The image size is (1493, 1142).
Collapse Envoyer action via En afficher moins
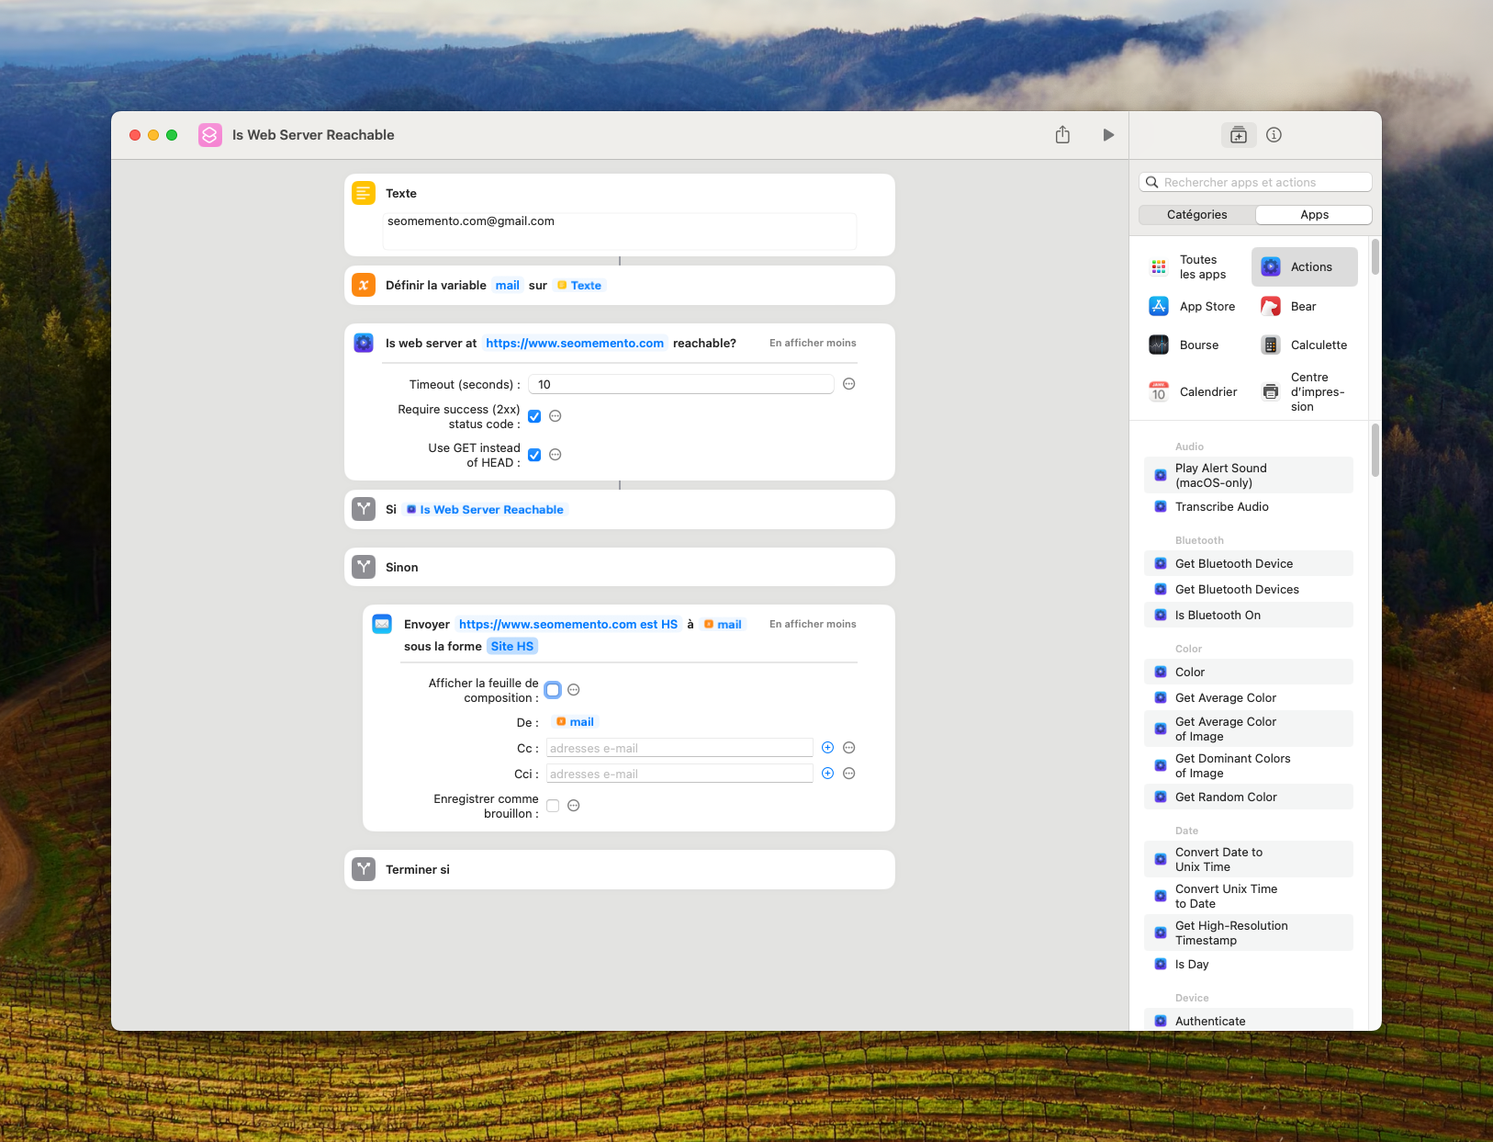(x=813, y=624)
